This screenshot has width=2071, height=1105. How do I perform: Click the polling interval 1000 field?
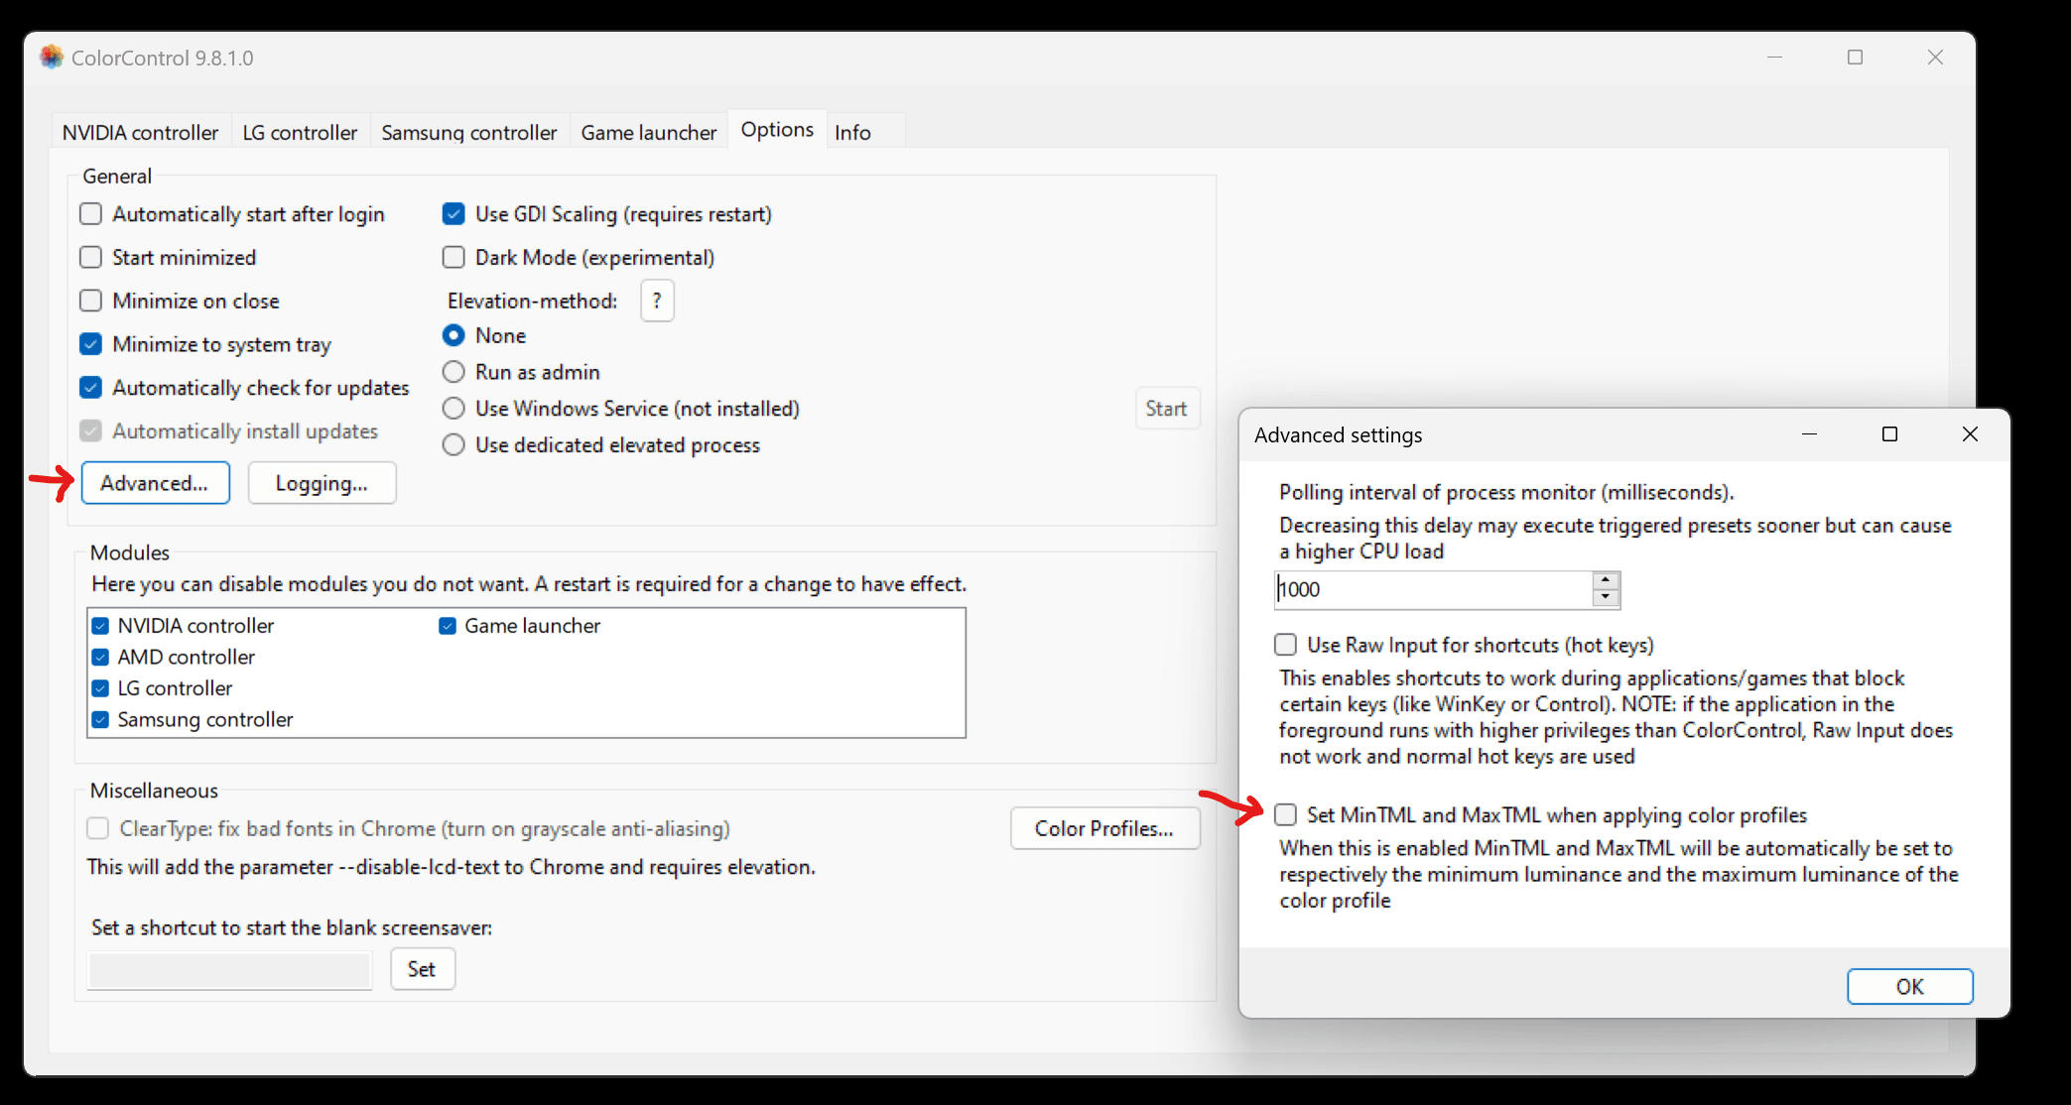pyautogui.click(x=1433, y=589)
